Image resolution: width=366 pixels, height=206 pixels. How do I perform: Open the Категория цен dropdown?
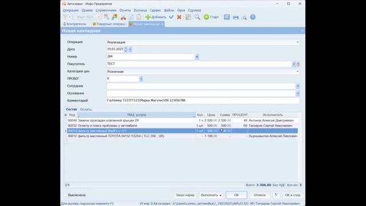[x=297, y=72]
